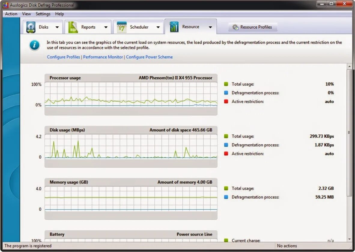Click the Resource Profiles gear icon
The height and width of the screenshot is (252, 355).
235,27
